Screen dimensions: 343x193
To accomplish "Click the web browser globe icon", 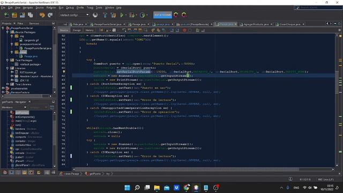I will pyautogui.click(x=95, y=15).
